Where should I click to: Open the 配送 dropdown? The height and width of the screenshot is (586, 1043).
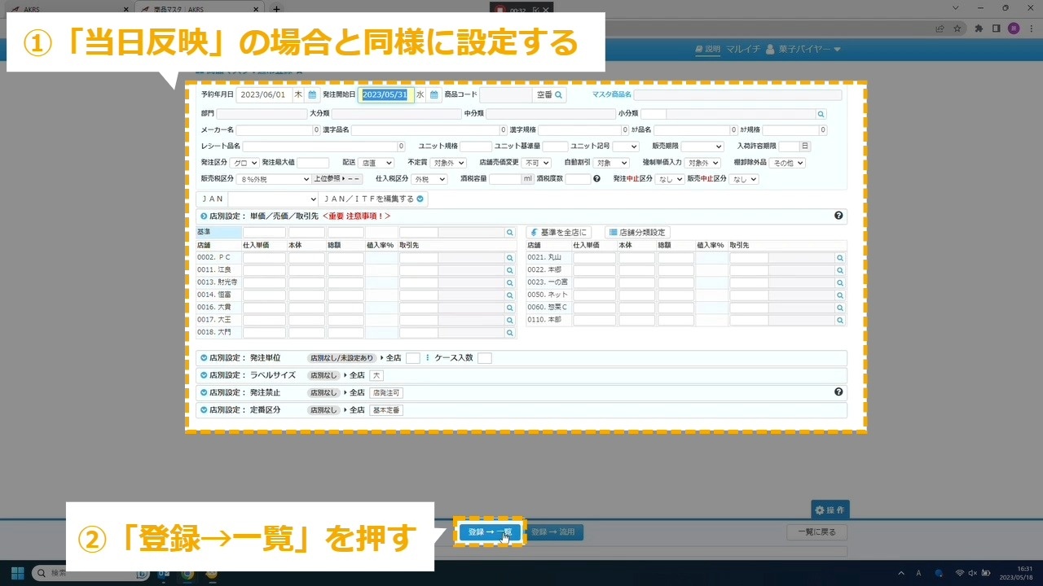[376, 163]
